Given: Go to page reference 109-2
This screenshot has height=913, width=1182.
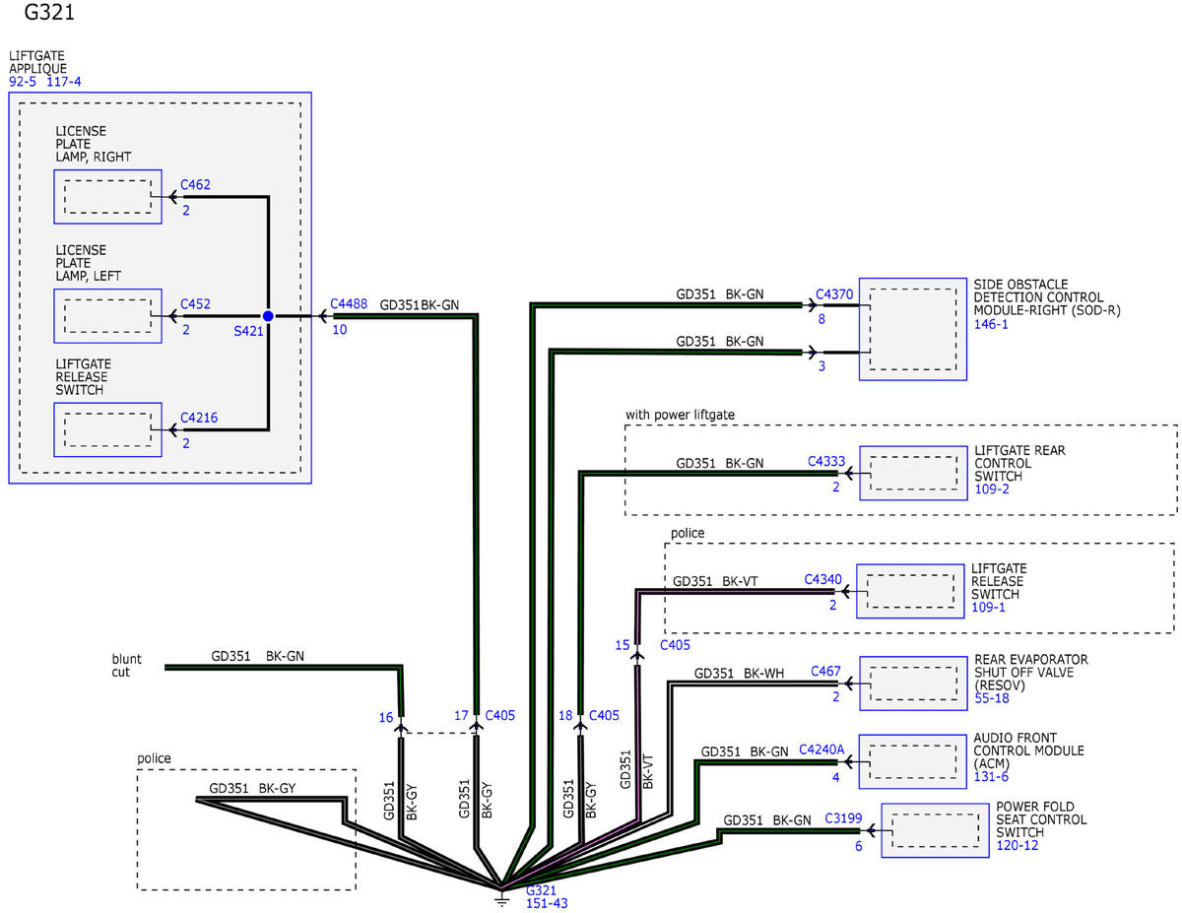Looking at the screenshot, I should [x=991, y=489].
